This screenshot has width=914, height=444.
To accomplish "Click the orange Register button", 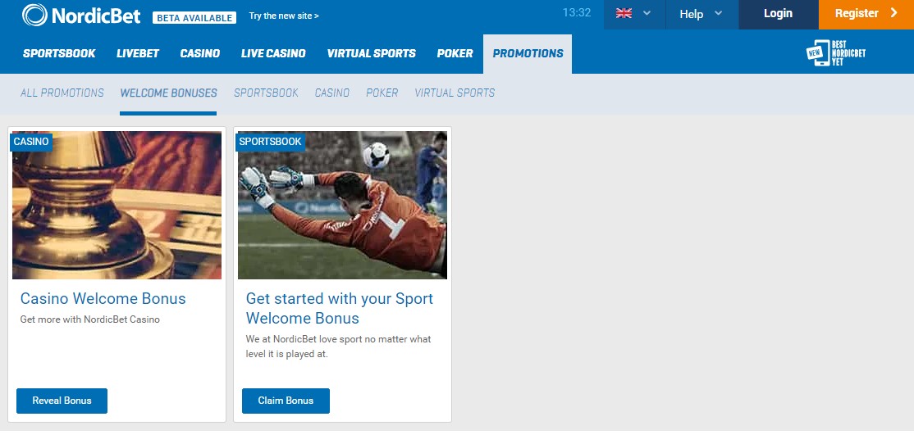I will (x=866, y=14).
